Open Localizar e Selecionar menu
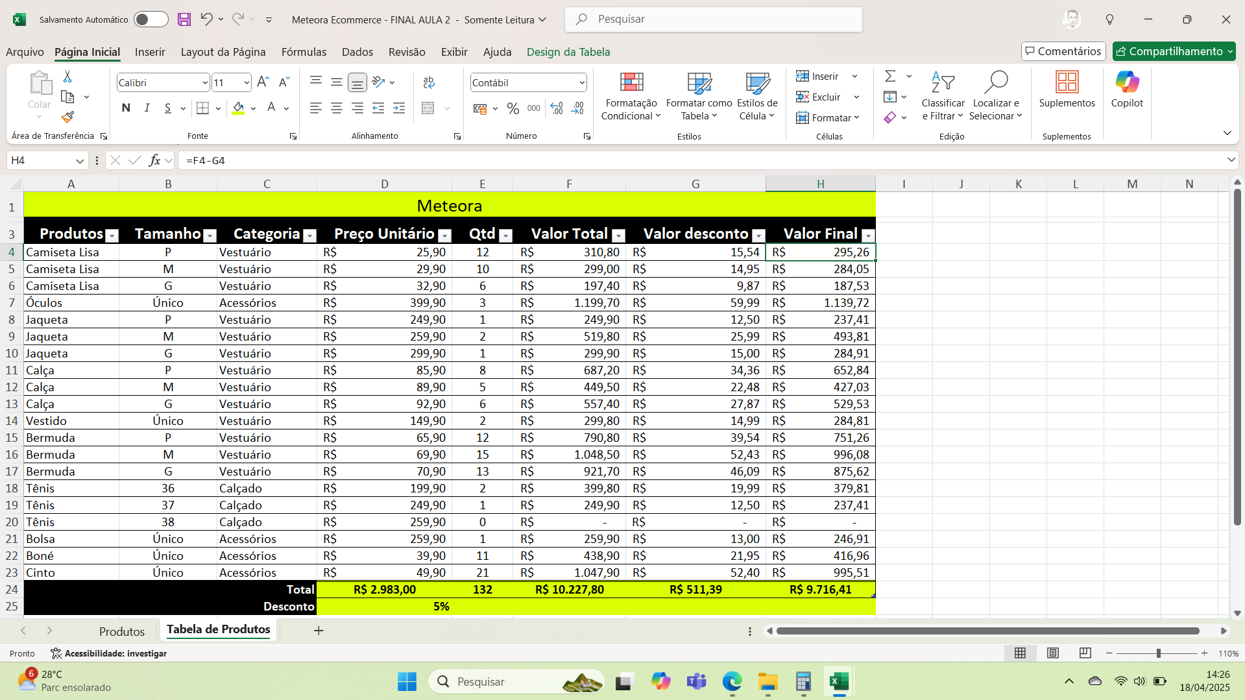 [996, 96]
